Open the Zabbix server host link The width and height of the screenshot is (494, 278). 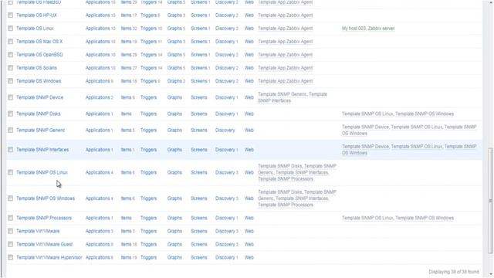381,29
